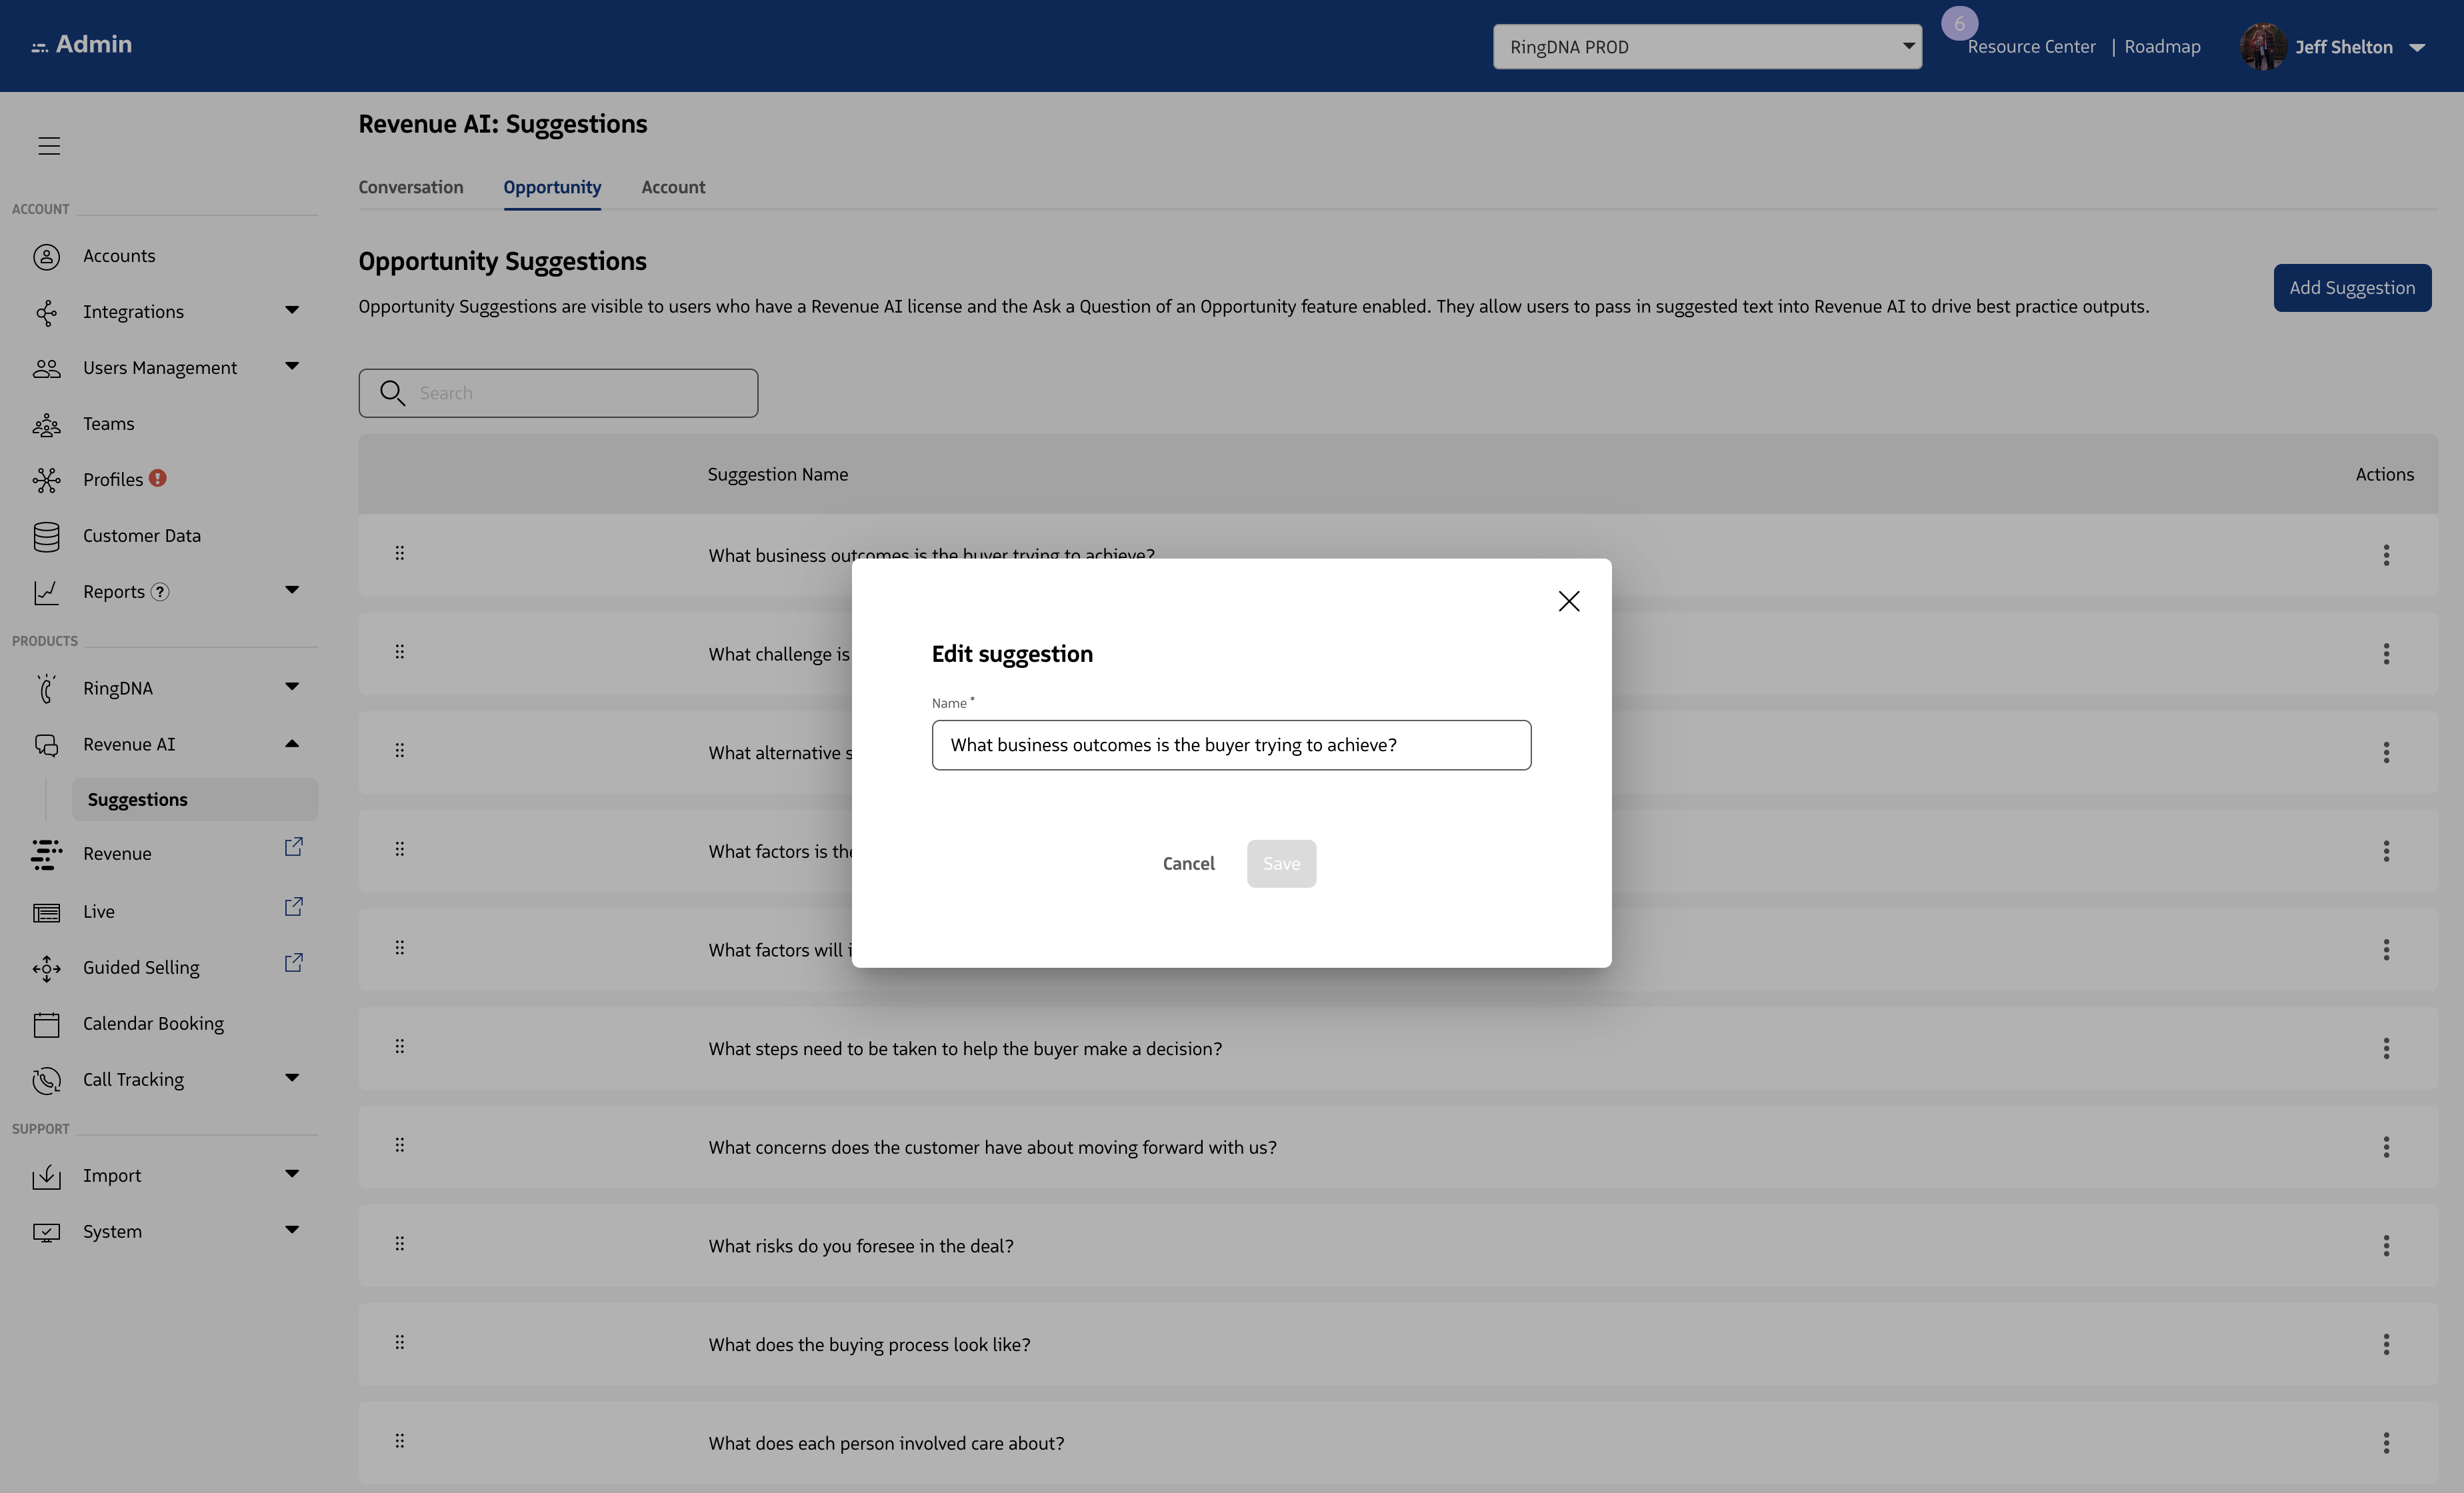Image resolution: width=2464 pixels, height=1493 pixels.
Task: Switch to the Conversation tab
Action: [411, 187]
